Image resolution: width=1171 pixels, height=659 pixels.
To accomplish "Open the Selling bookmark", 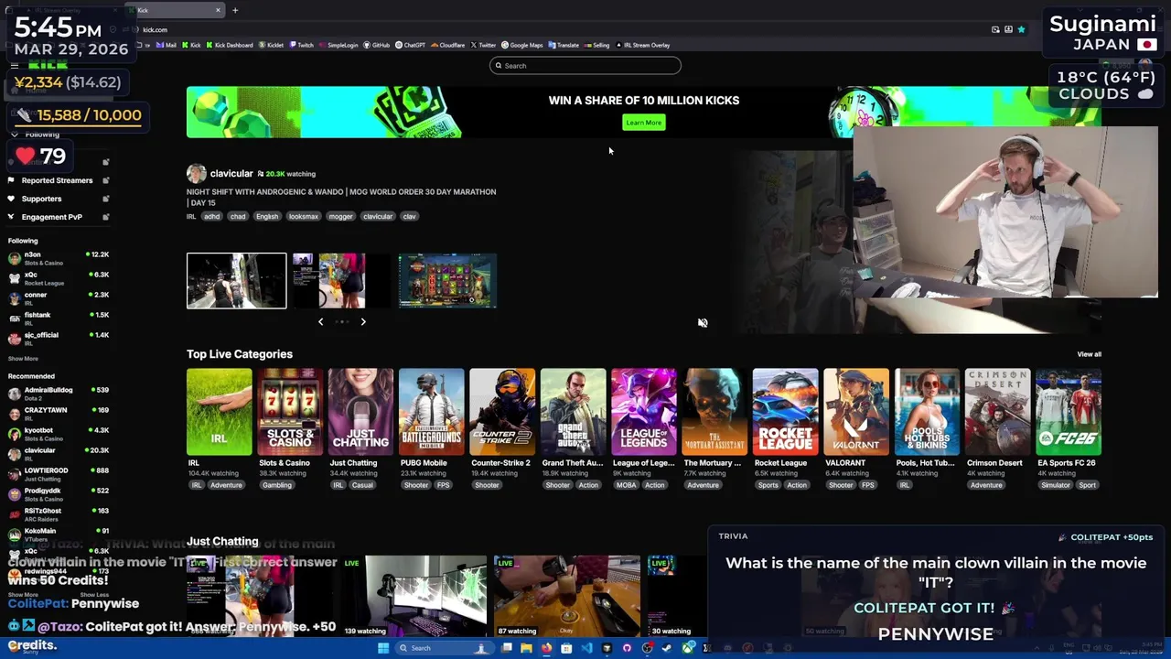I will click(x=597, y=45).
